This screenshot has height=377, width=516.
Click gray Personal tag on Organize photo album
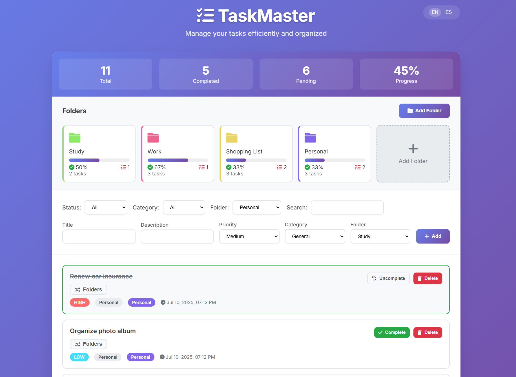[108, 357]
